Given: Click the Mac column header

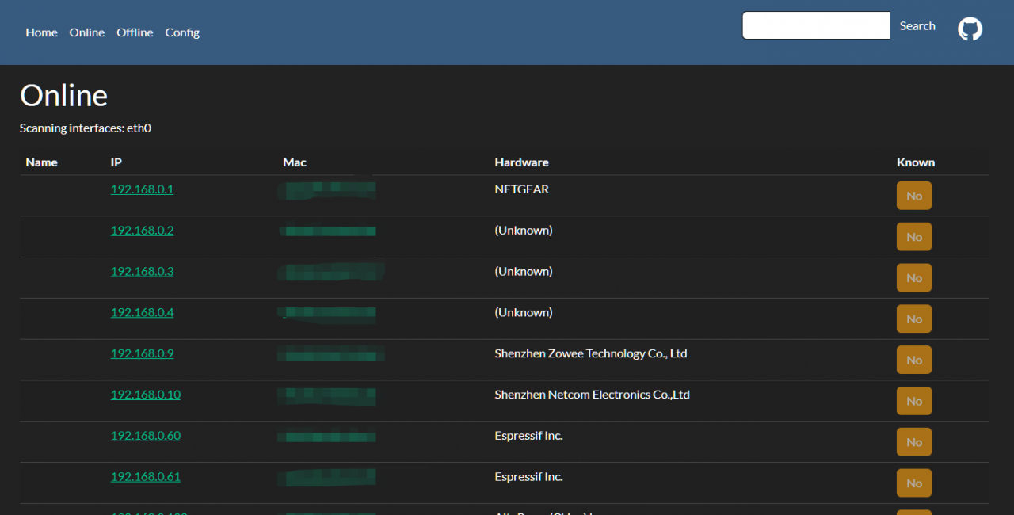Looking at the screenshot, I should 295,162.
